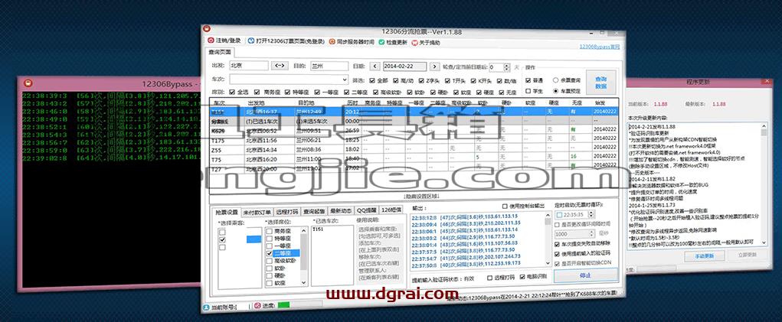Click the 停止 stop button
782x322 pixels.
click(585, 275)
